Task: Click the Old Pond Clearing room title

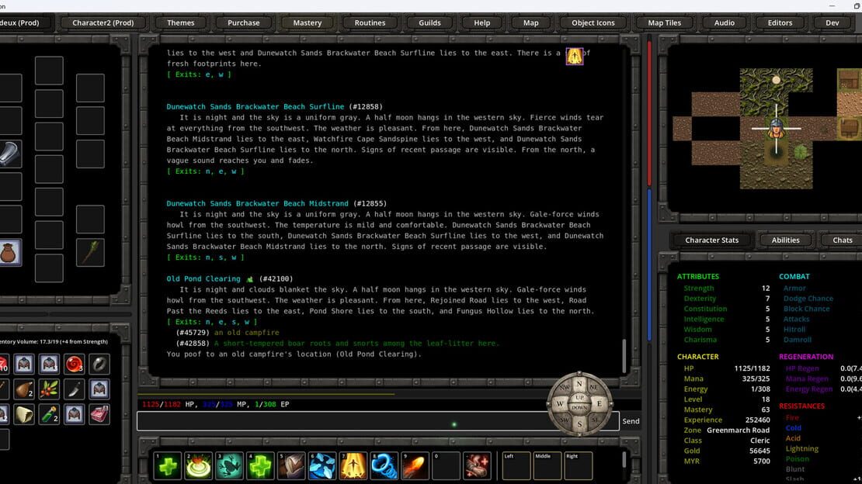Action: pyautogui.click(x=203, y=279)
